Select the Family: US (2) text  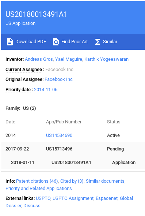tap(21, 108)
